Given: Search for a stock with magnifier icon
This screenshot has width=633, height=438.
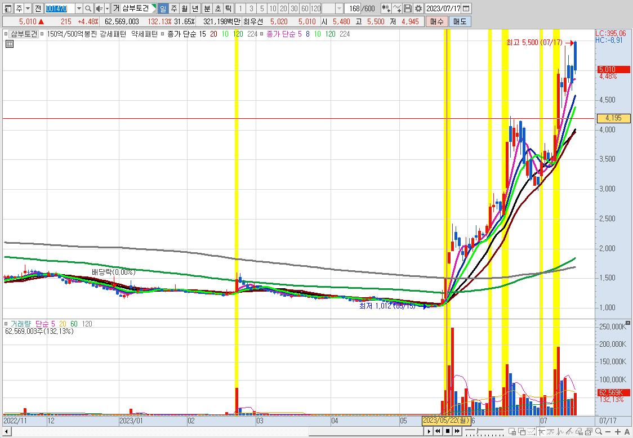Looking at the screenshot, I should pyautogui.click(x=88, y=8).
